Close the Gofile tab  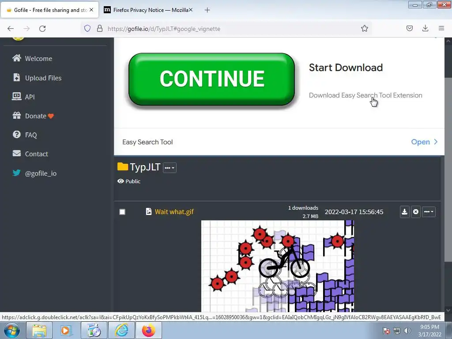[x=91, y=10]
